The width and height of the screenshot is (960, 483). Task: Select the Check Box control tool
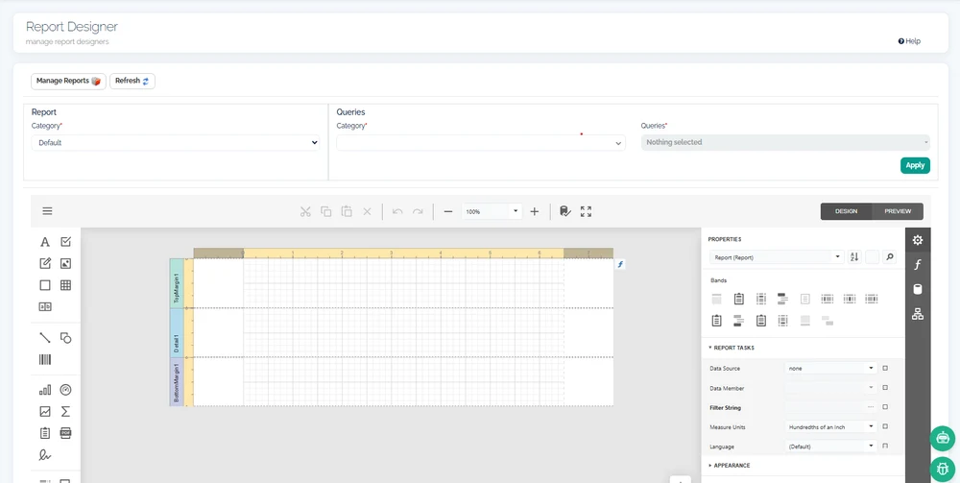tap(65, 242)
